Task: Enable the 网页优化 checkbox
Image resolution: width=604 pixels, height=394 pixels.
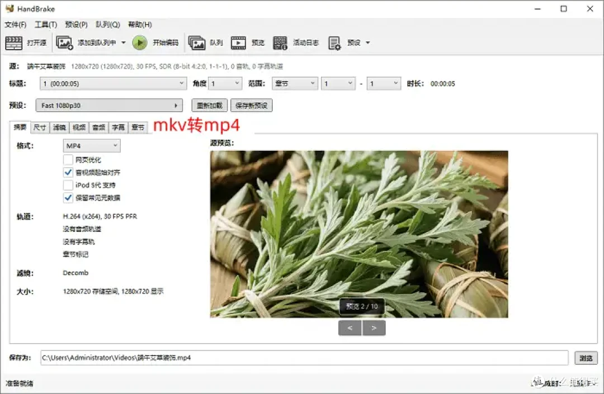Action: pyautogui.click(x=68, y=160)
